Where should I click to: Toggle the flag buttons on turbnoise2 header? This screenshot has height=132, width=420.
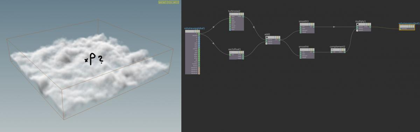[240, 14]
